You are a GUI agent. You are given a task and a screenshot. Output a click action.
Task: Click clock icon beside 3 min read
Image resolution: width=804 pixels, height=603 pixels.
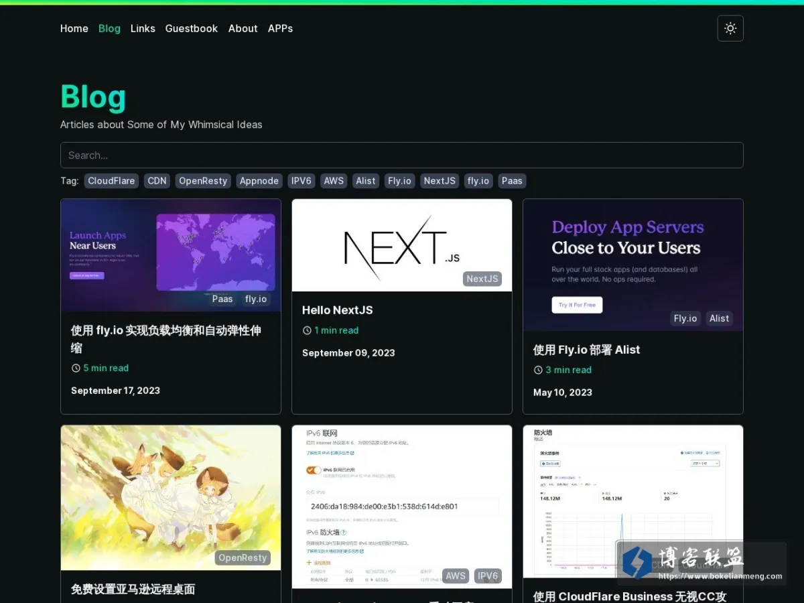[538, 370]
